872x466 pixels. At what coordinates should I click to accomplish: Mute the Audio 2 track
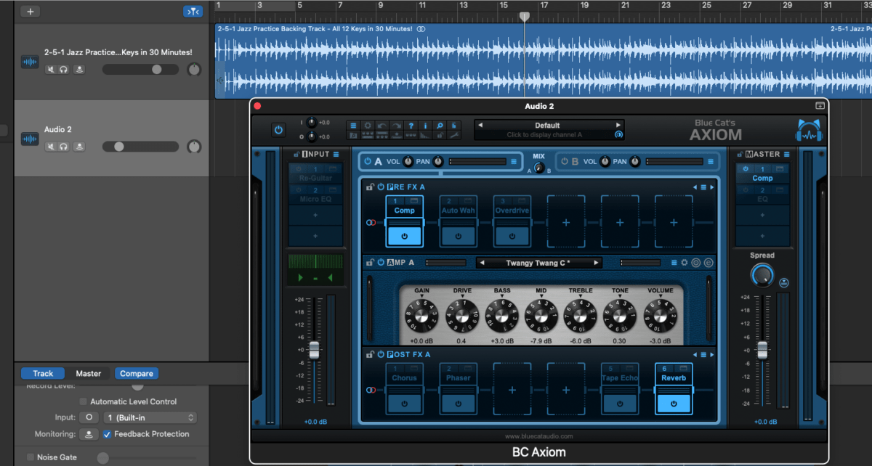pos(51,147)
